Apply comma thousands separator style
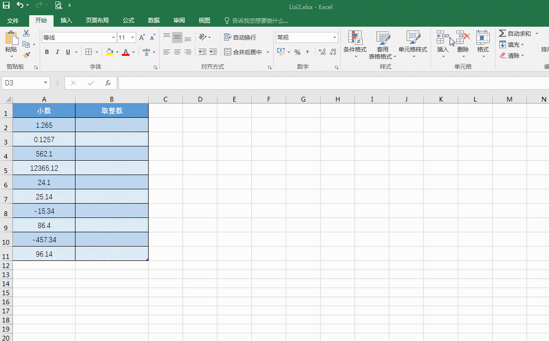 pos(307,52)
